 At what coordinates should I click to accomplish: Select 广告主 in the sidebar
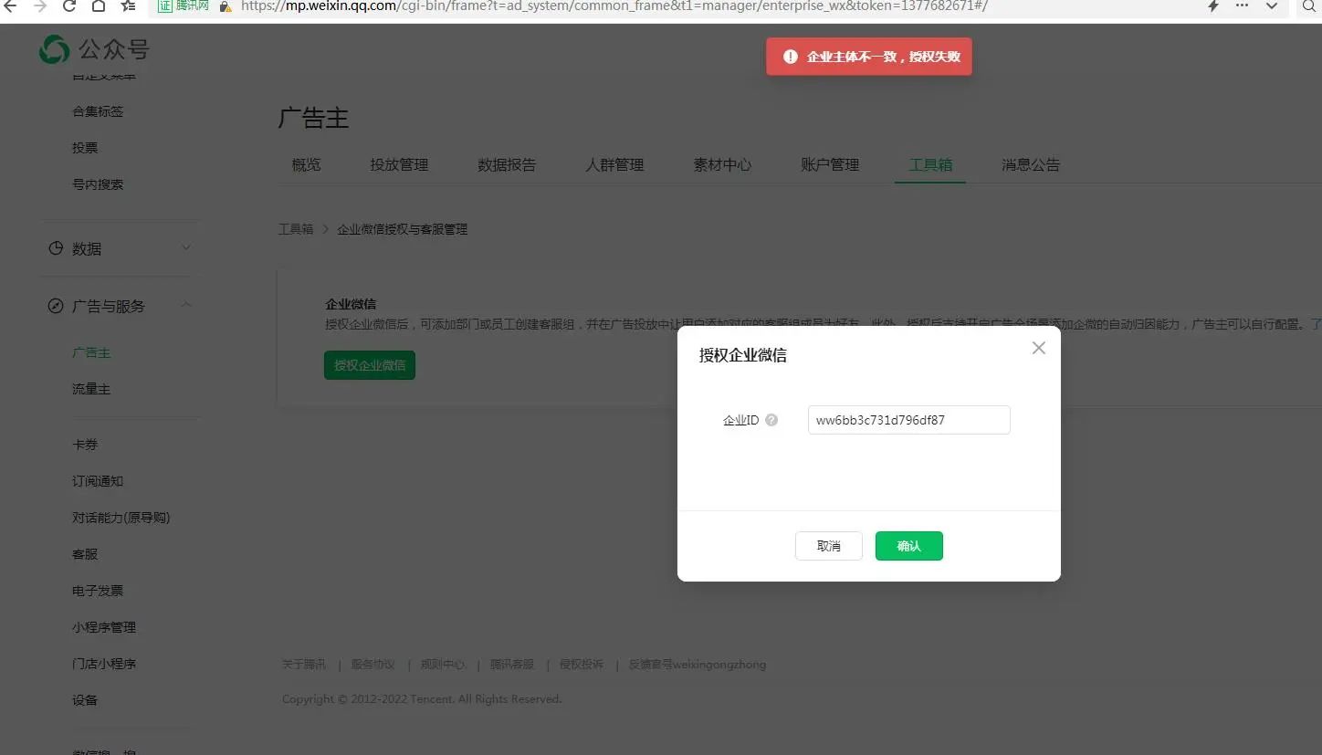point(91,352)
